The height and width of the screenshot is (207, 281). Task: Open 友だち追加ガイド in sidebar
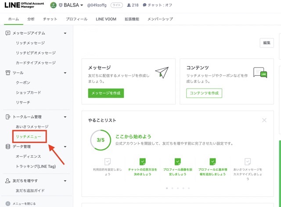[30, 190]
